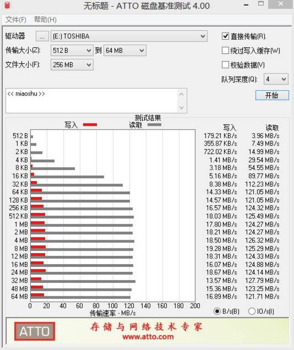Image resolution: width=294 pixels, height=350 pixels.
Task: Minimize the ATTO window
Action: tap(246, 5)
